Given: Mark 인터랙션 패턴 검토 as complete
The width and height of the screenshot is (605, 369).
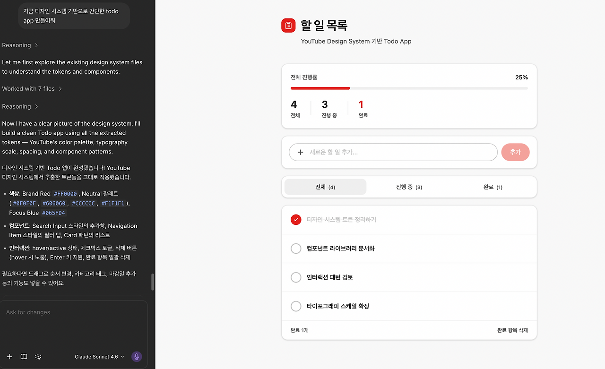Looking at the screenshot, I should [296, 277].
